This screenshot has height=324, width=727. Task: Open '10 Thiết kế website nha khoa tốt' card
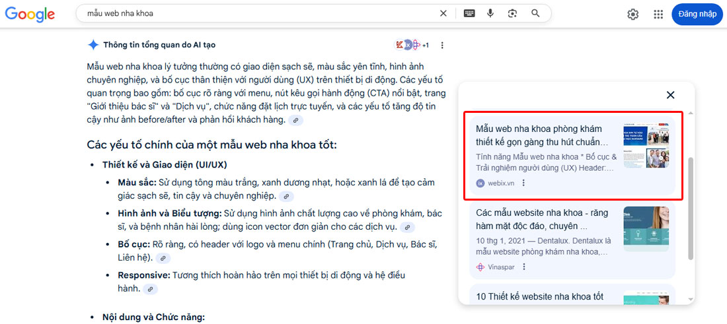[572, 294]
